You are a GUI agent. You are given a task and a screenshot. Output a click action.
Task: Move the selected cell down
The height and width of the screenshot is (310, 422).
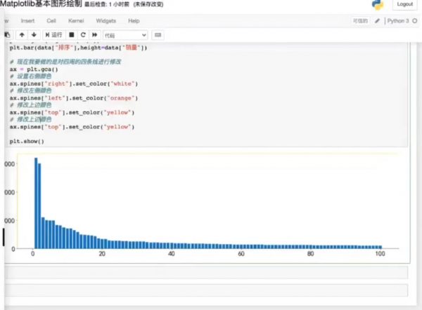[x=32, y=34]
